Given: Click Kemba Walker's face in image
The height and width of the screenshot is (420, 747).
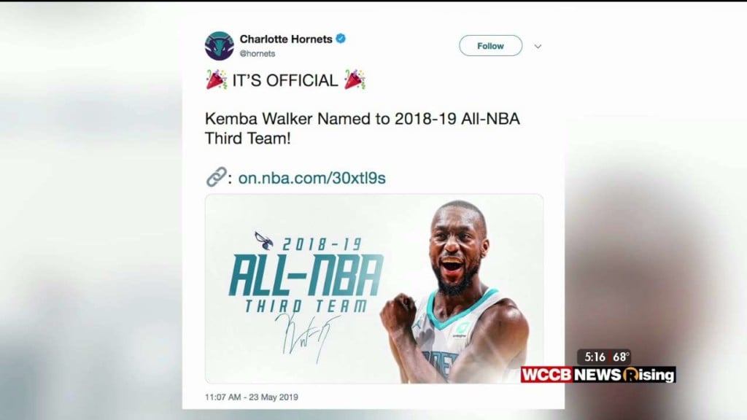Looking at the screenshot, I should (456, 248).
